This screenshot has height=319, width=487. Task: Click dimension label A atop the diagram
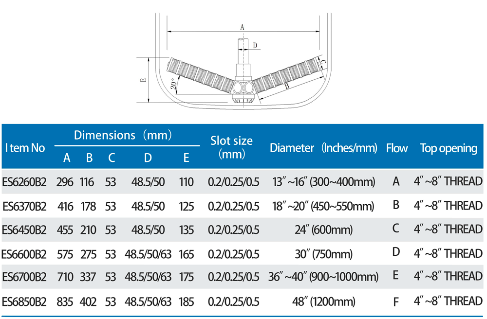242,27
